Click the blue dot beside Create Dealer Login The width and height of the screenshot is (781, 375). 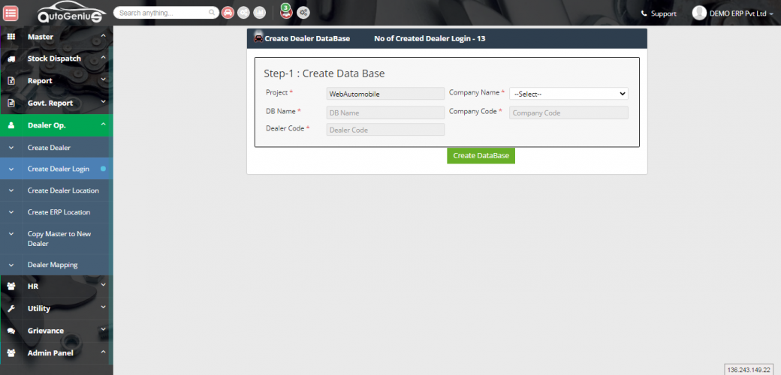point(103,169)
